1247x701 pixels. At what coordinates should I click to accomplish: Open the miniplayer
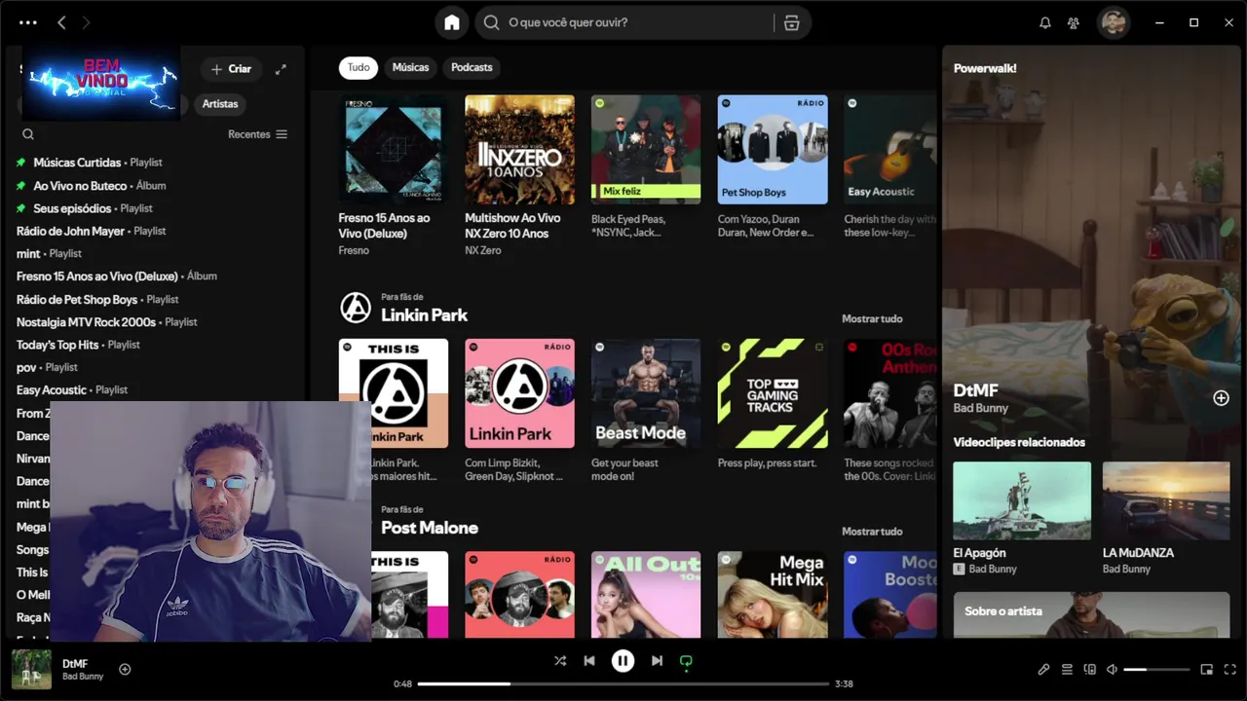1206,670
